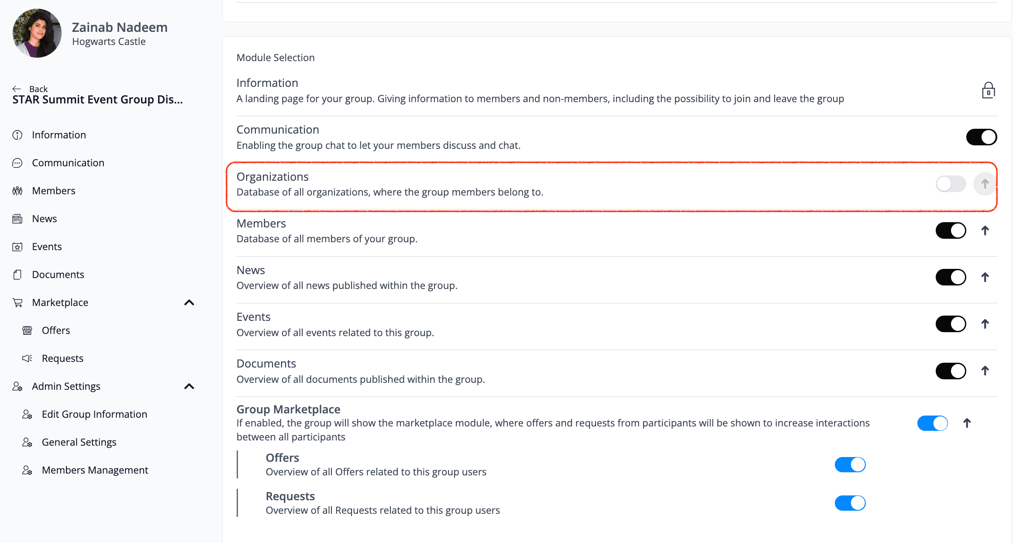Click the lock icon beside Information module
The image size is (1013, 543).
988,90
